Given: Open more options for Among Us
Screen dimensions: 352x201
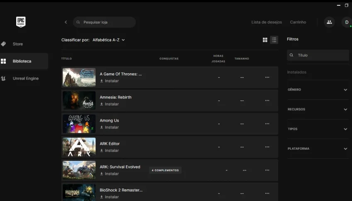Looking at the screenshot, I should point(267,124).
